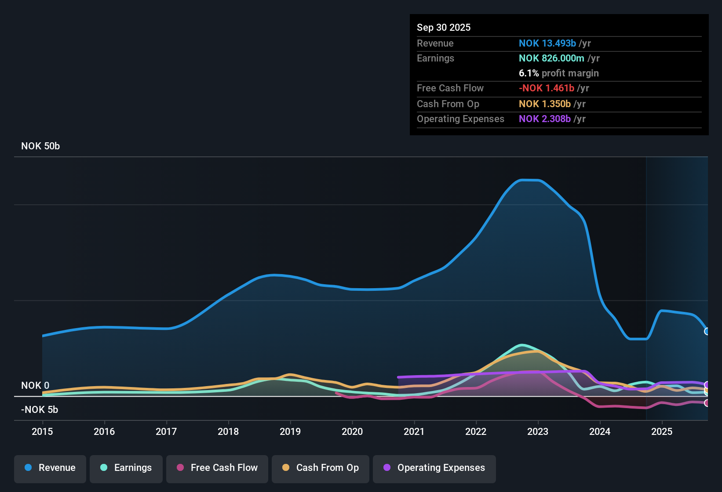
Task: Click the Revenue row label in tooltip
Action: point(435,43)
